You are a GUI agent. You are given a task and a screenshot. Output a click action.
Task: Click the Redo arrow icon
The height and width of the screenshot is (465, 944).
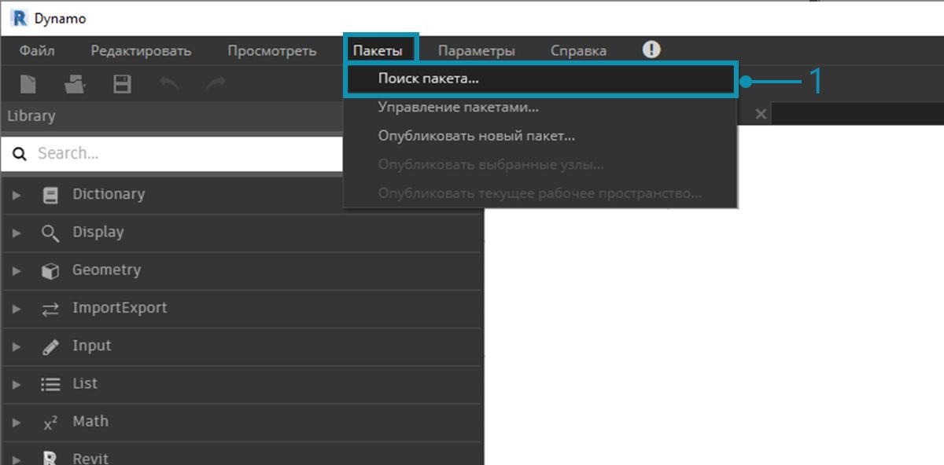tap(216, 82)
